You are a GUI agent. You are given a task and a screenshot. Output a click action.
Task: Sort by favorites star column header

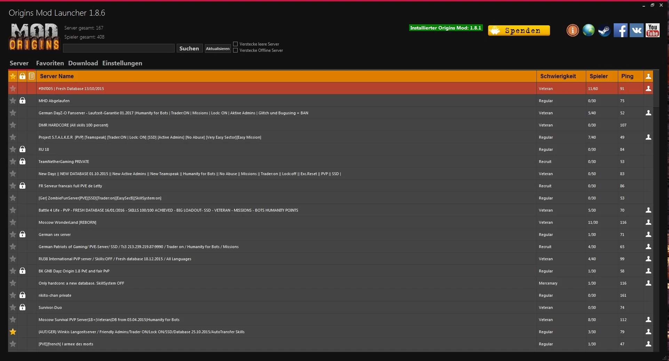(13, 76)
